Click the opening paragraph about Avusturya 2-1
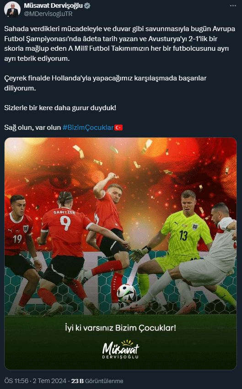Viewport: 242px width, 389px height. tap(120, 44)
